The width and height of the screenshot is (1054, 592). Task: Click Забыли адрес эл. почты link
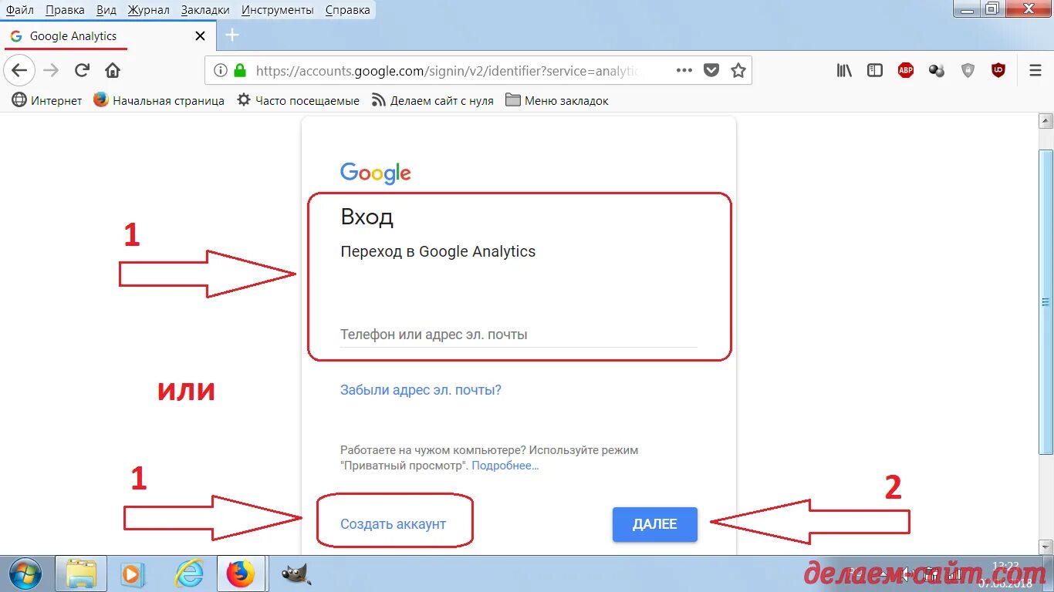coord(421,390)
